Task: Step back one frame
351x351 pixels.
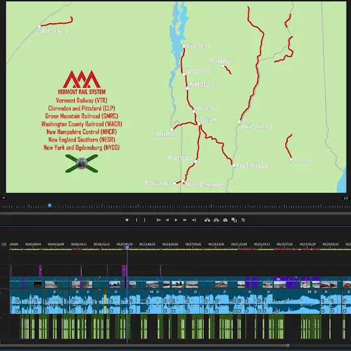Action: pyautogui.click(x=167, y=220)
